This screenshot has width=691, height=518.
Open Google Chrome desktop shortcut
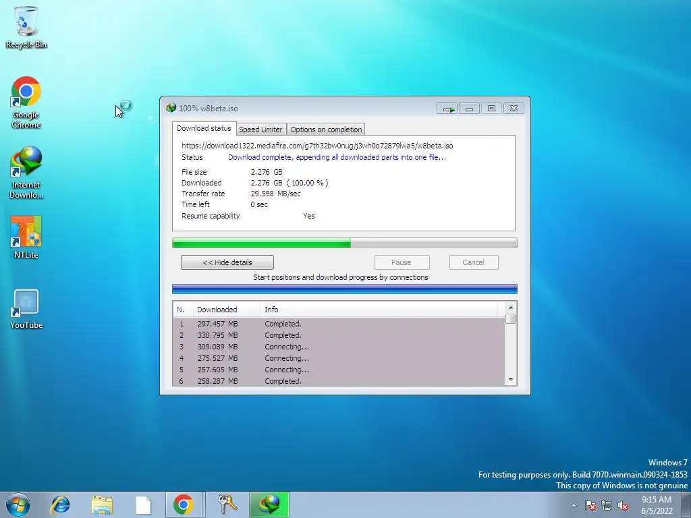pos(26,103)
